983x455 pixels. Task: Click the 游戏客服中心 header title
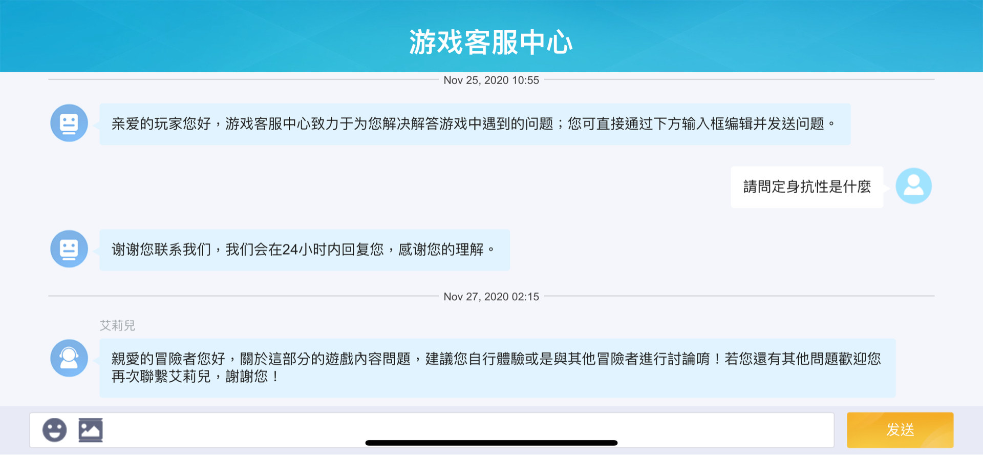(490, 42)
